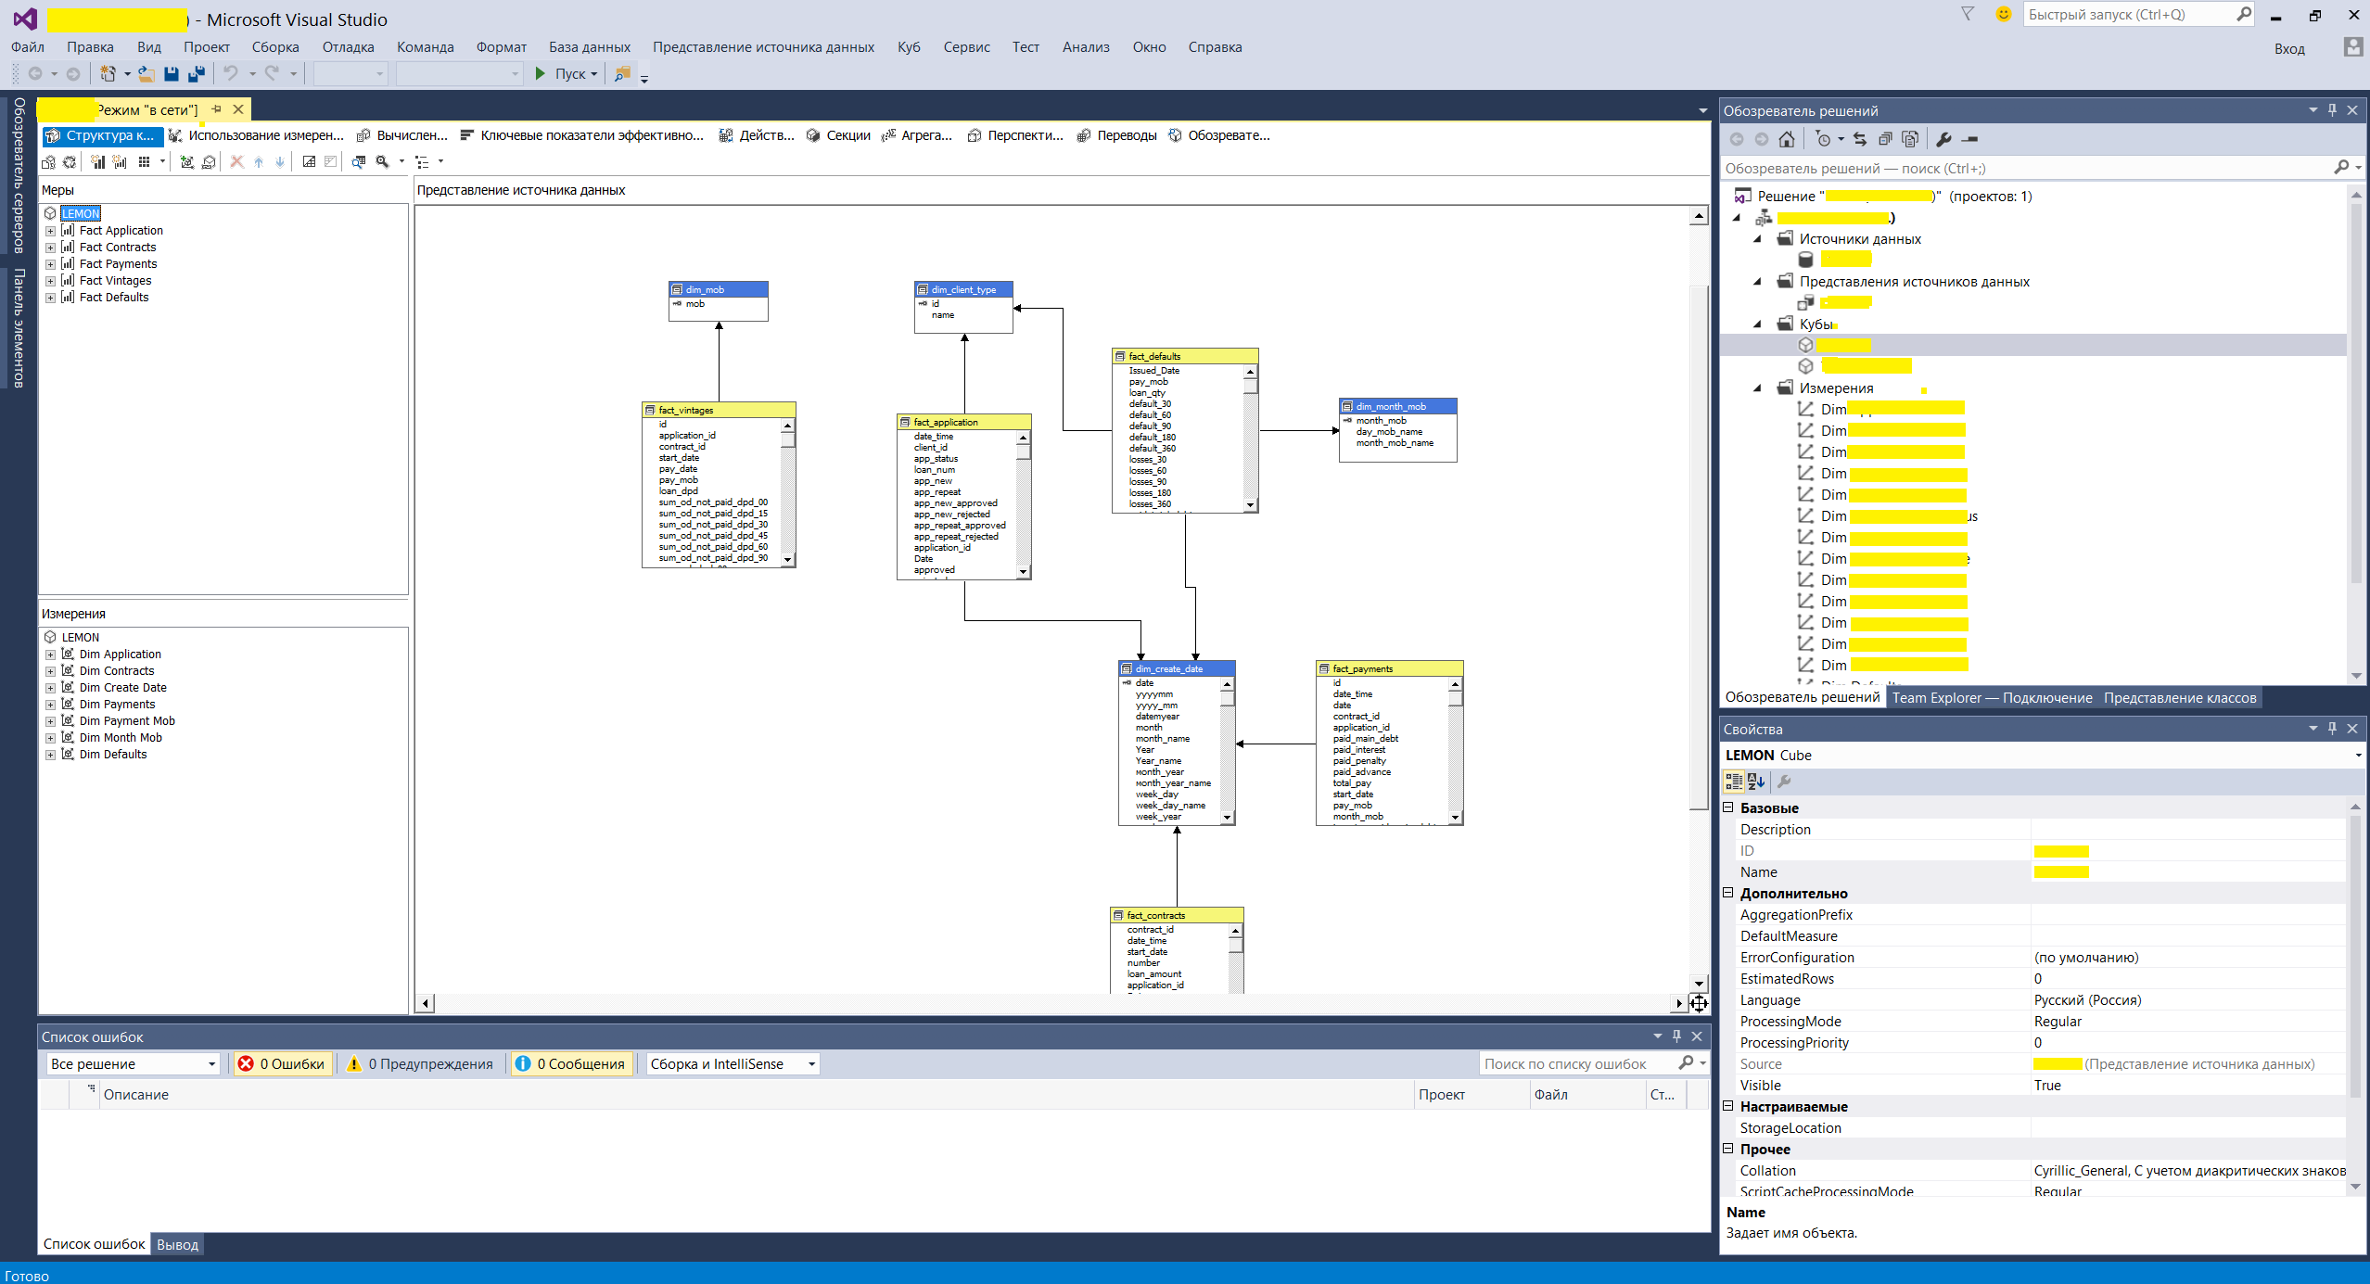Screen dimensions: 2370x1284
Task: Switch to Представление классов tab
Action: click(2180, 698)
